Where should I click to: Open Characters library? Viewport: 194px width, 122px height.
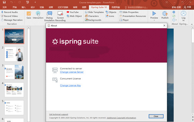[92, 16]
